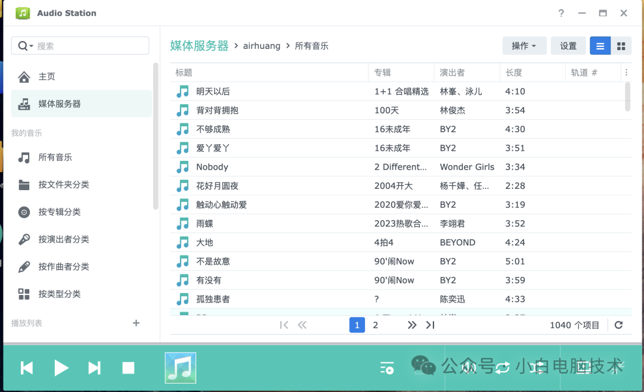Open the column options menu
The image size is (644, 392).
626,71
